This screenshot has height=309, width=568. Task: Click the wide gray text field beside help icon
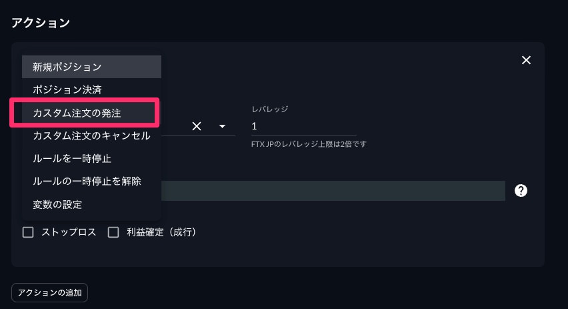click(x=333, y=191)
